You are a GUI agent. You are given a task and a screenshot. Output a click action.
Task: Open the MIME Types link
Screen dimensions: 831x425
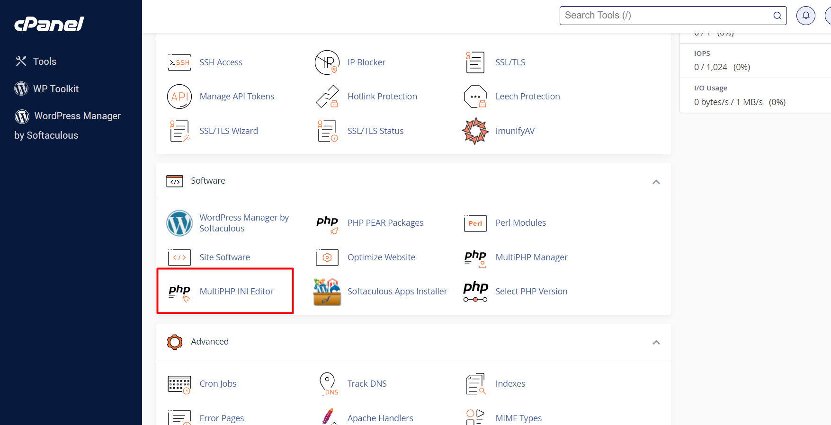518,418
